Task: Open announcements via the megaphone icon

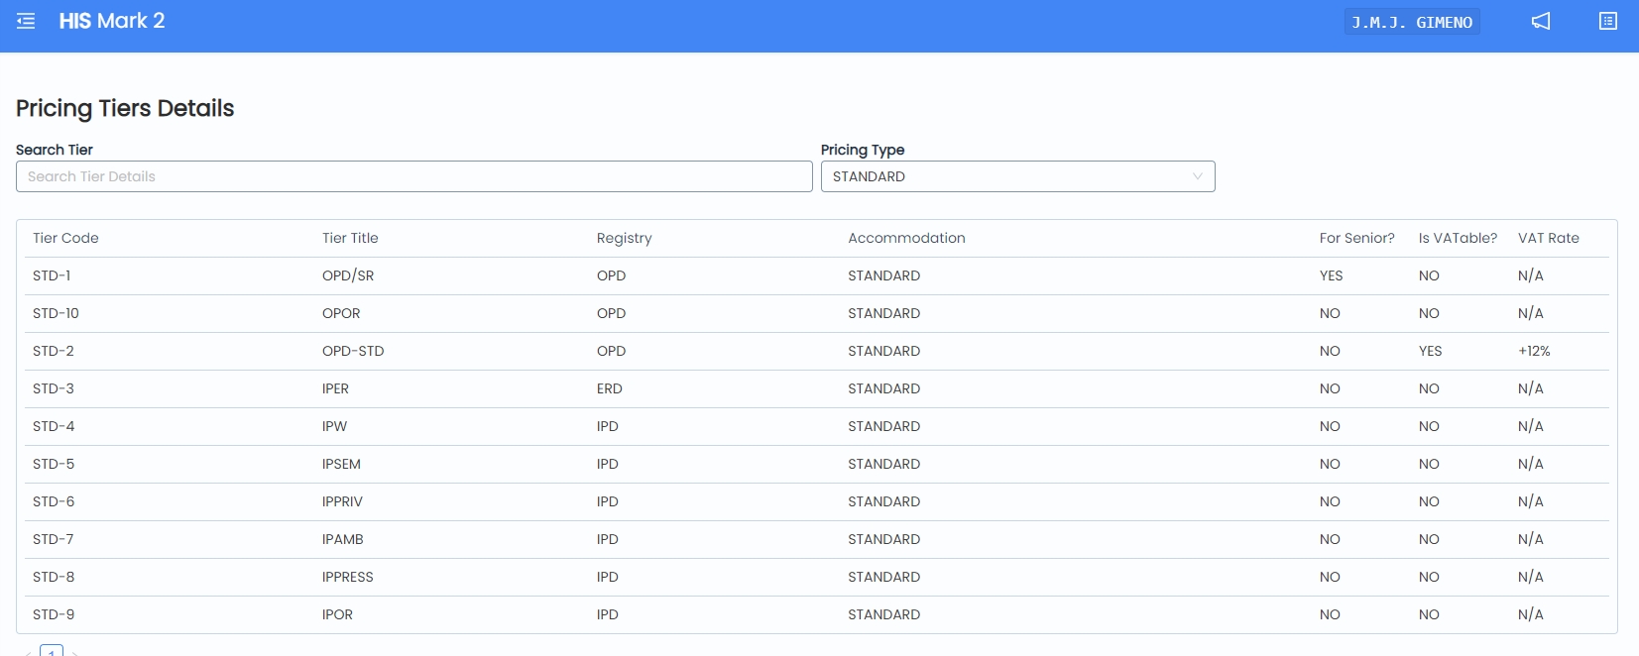Action: [x=1540, y=21]
